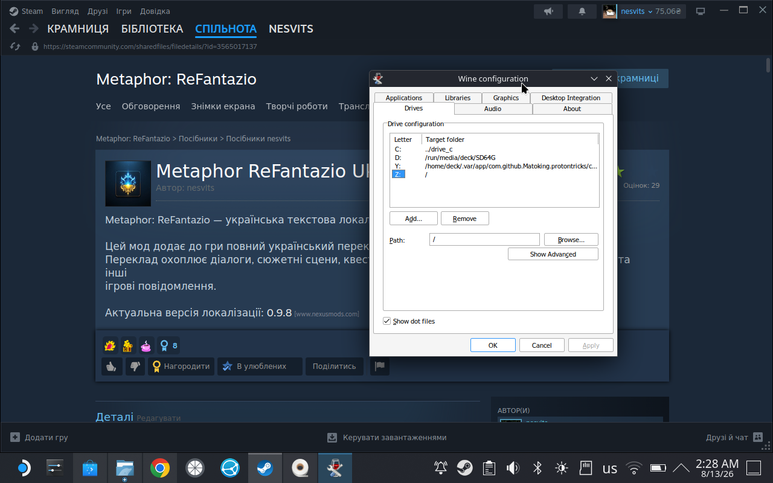Click the Browse... button
The height and width of the screenshot is (483, 773).
point(571,240)
